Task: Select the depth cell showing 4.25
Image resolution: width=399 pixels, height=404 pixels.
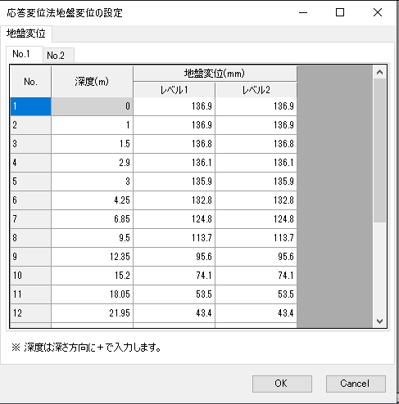Action: [92, 200]
